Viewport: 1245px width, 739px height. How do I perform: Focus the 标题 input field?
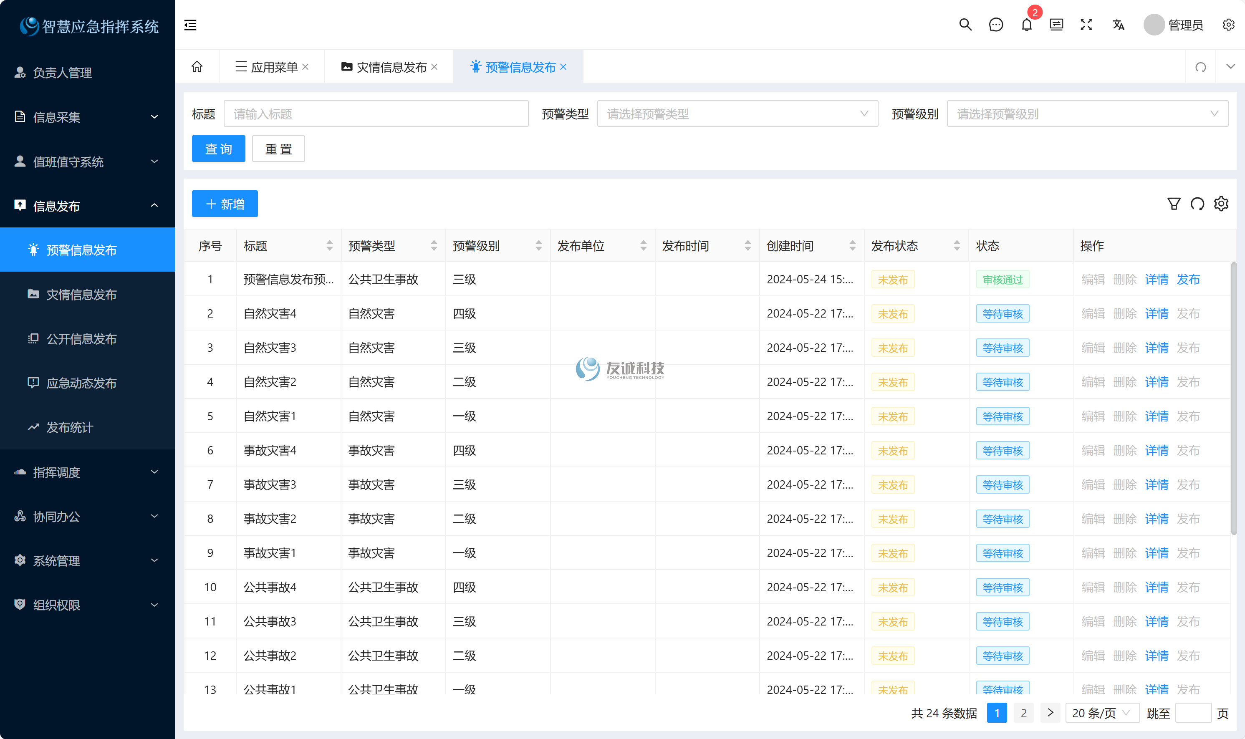[376, 114]
